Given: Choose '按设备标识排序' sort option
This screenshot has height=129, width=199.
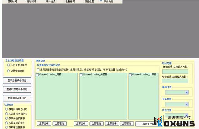Looking at the screenshot, I should coord(6,123).
